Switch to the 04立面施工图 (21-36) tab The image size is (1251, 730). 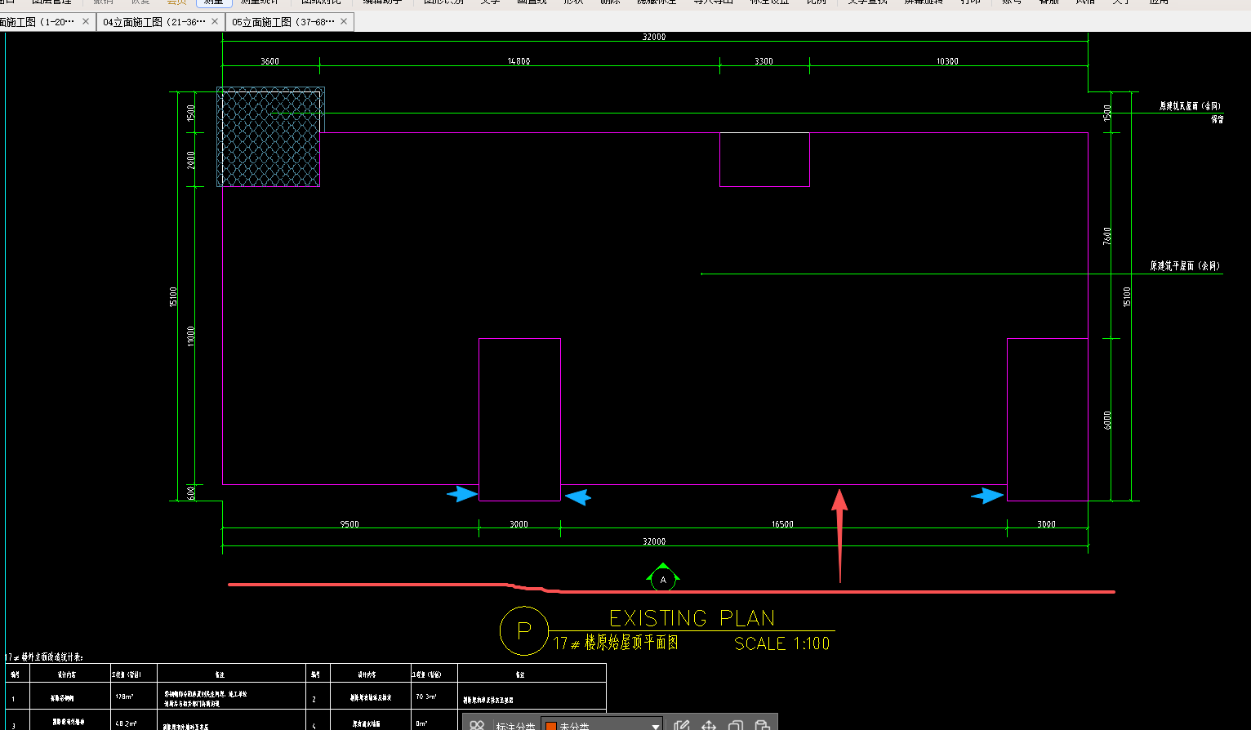click(154, 22)
